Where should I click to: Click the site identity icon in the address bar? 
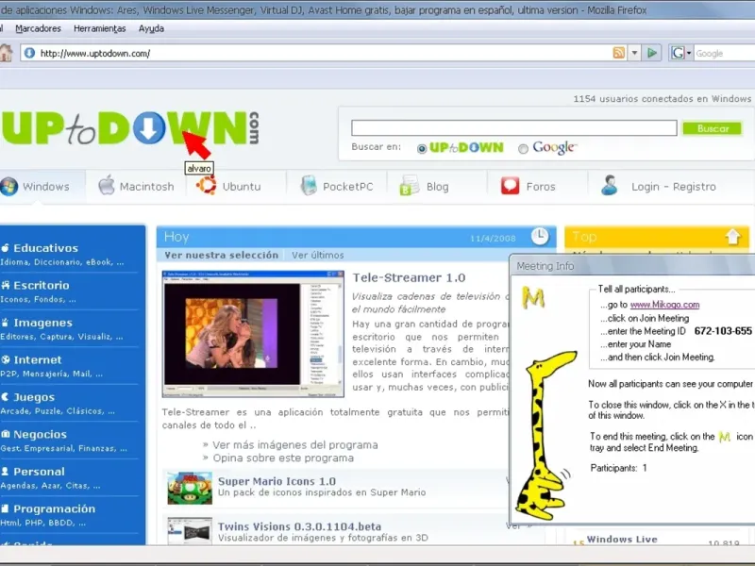click(x=30, y=53)
